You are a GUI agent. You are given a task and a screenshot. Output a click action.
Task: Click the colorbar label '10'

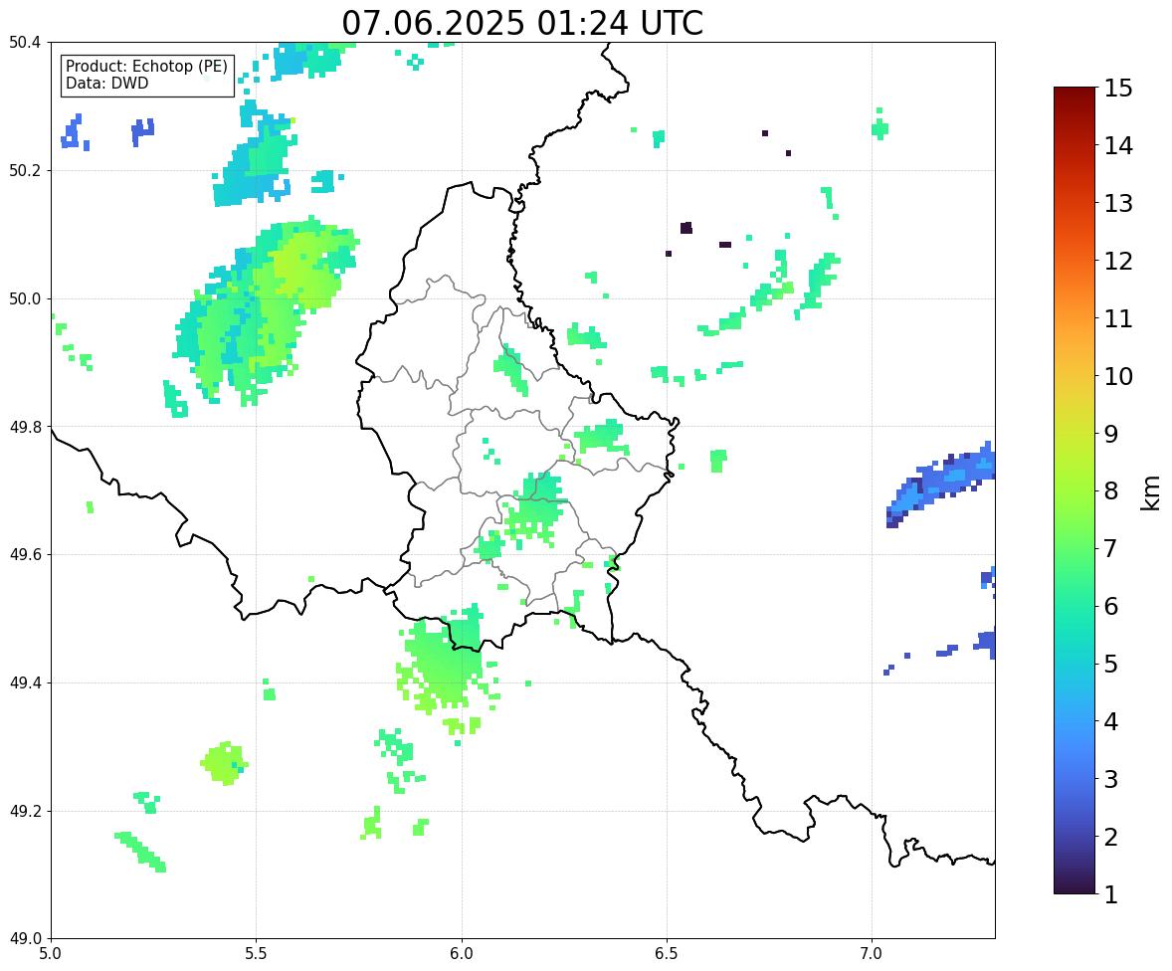1118,376
